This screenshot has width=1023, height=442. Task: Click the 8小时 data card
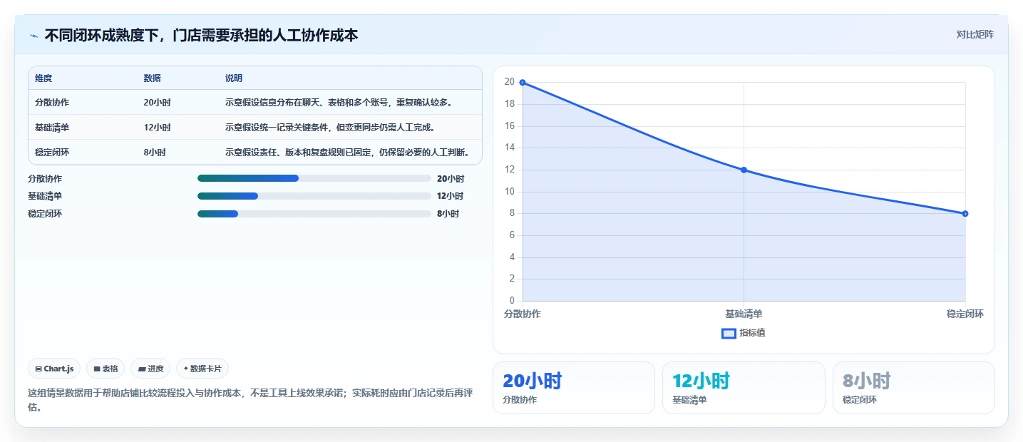(914, 388)
